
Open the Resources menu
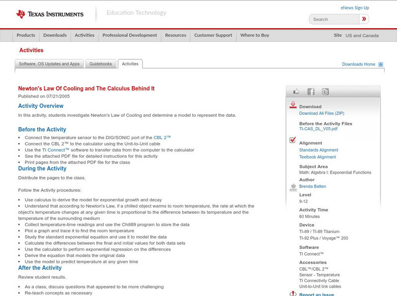pyautogui.click(x=176, y=35)
